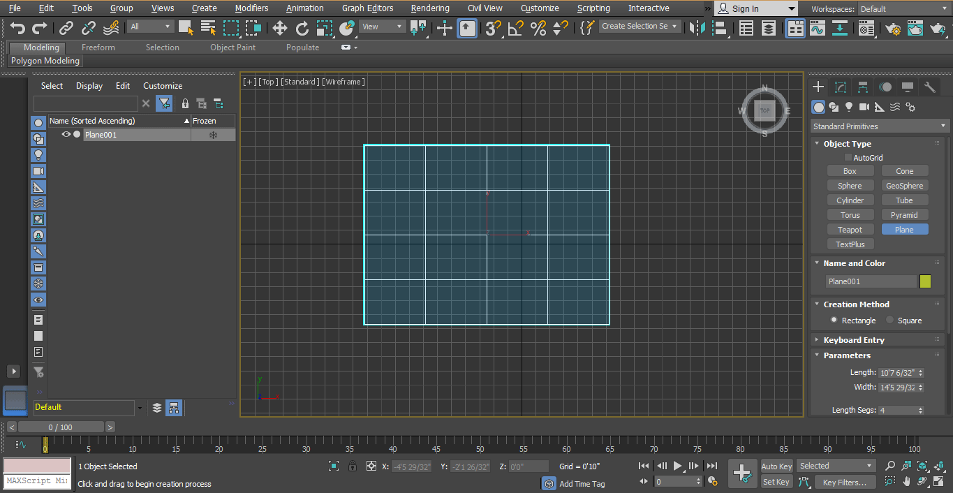Screen dimensions: 953x493
Task: Open the Workspaces Default dropdown
Action: [903, 9]
